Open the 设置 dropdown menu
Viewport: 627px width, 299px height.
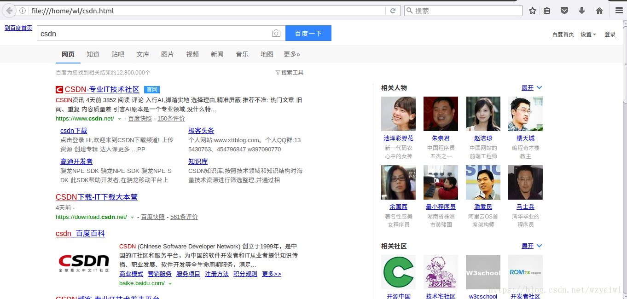tap(588, 34)
